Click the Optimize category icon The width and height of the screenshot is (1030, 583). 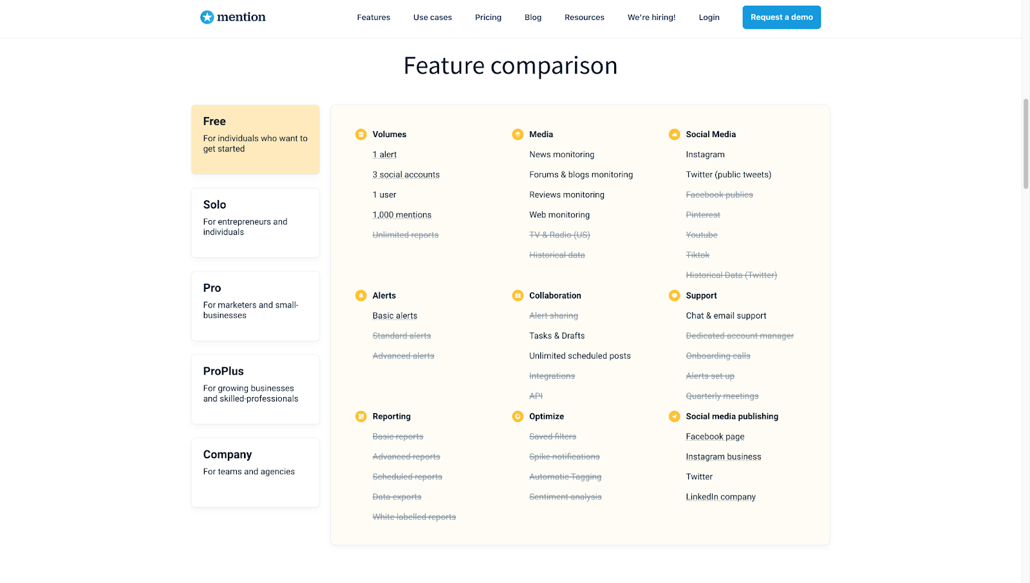point(518,416)
